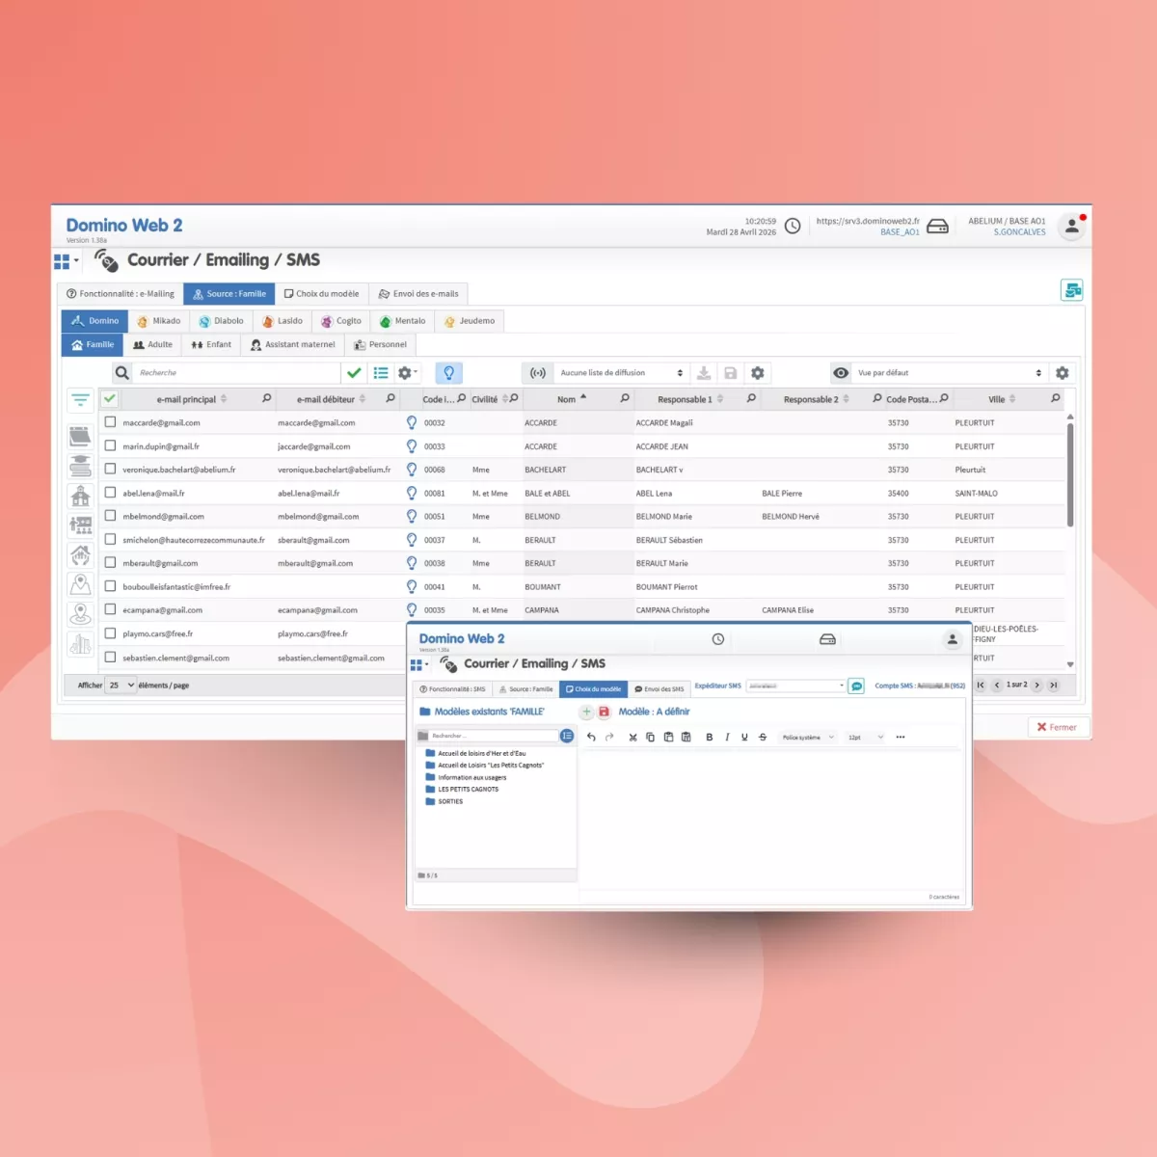1157x1157 pixels.
Task: Apply bold formatting in the SMS editor
Action: (710, 738)
